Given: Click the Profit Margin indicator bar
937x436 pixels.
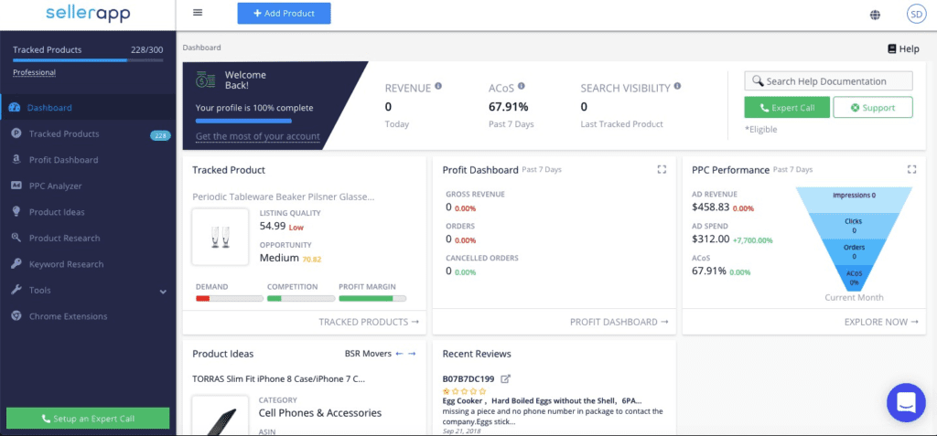Looking at the screenshot, I should (x=373, y=298).
